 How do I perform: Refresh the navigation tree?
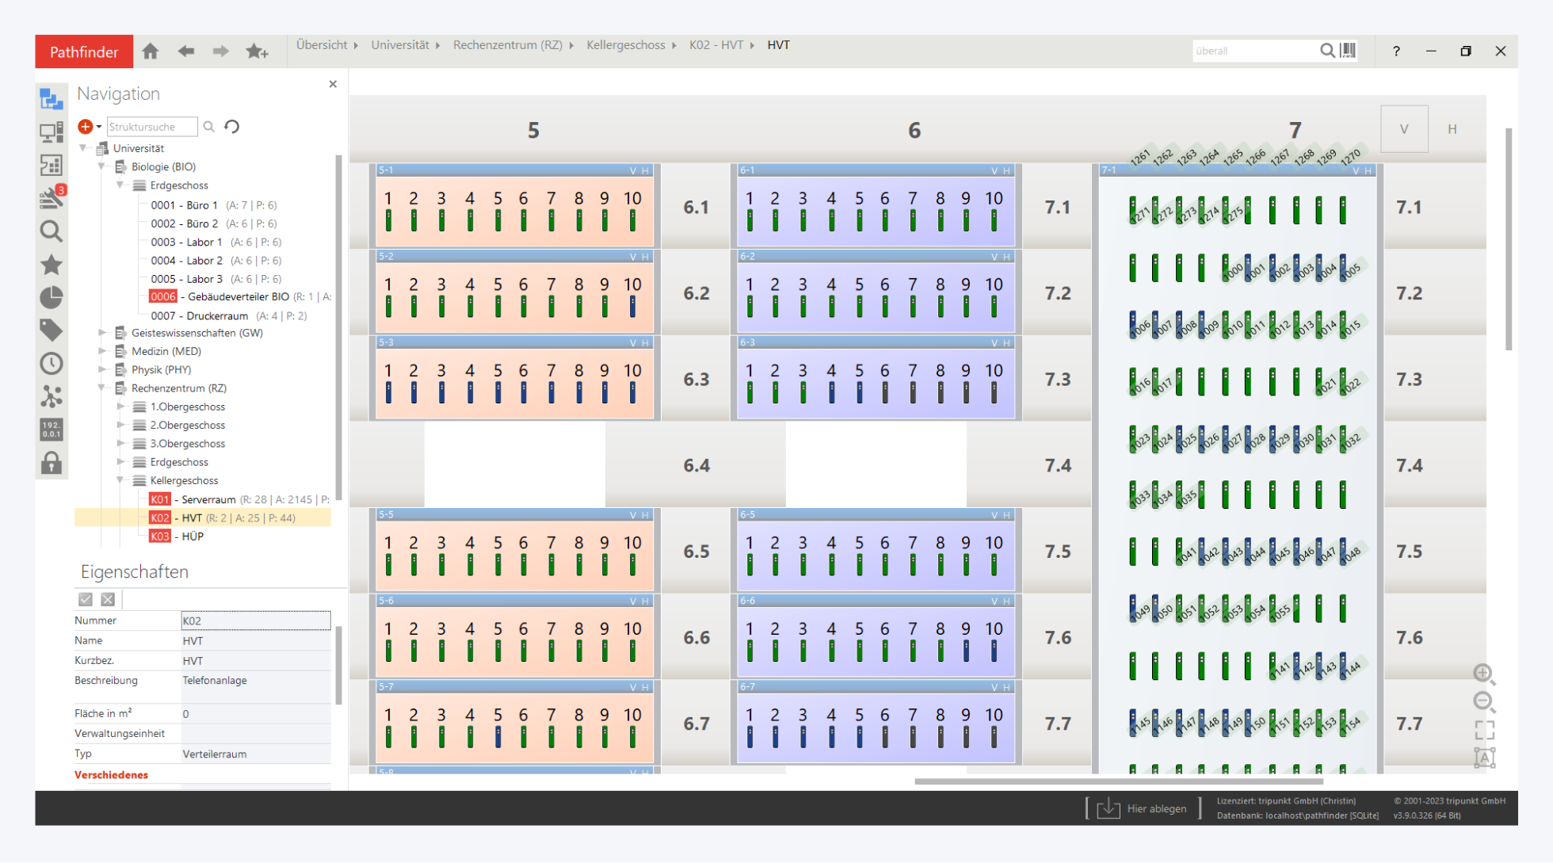point(232,127)
